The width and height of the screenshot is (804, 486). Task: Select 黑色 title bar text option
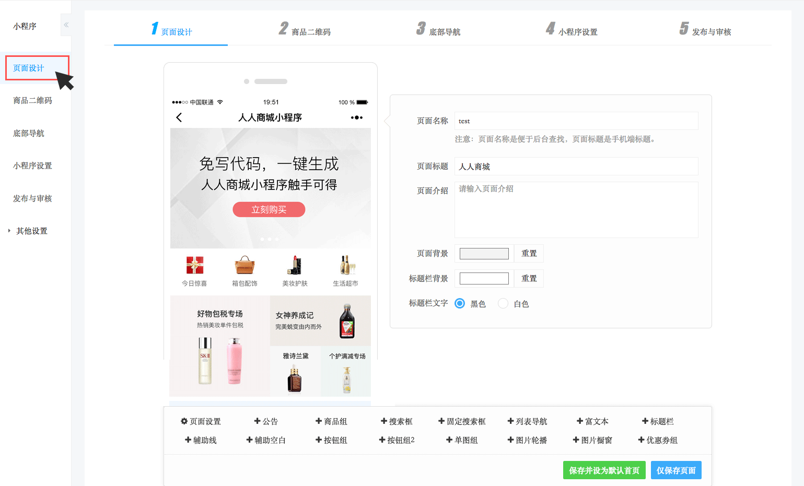(x=460, y=303)
